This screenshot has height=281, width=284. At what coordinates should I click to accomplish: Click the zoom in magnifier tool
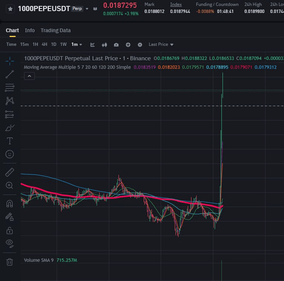coord(10,185)
